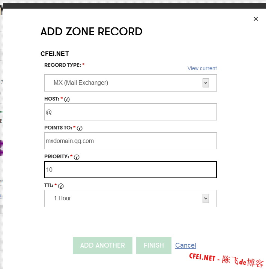The height and width of the screenshot is (269, 266).
Task: Cancel adding the zone record
Action: (x=185, y=245)
